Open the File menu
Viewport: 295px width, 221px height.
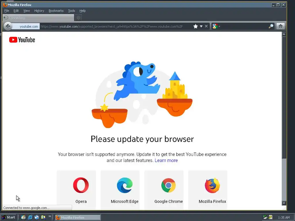[7, 11]
